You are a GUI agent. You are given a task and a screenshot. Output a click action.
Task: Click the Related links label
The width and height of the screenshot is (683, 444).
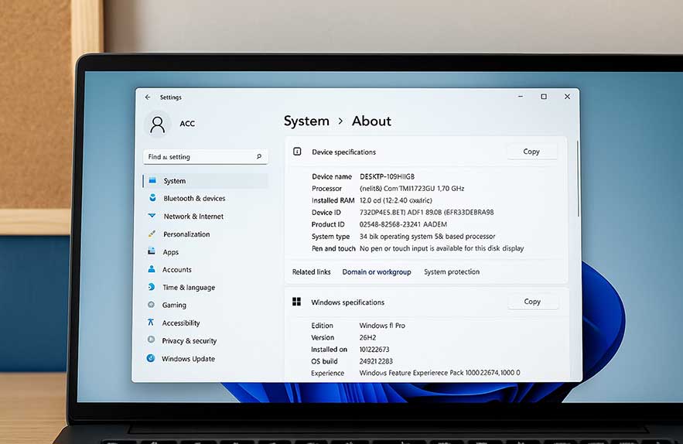click(x=312, y=272)
